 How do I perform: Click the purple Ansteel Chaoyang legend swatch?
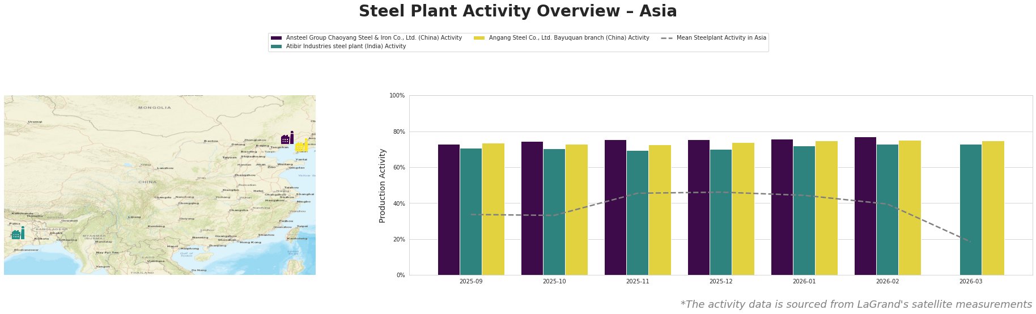[277, 38]
